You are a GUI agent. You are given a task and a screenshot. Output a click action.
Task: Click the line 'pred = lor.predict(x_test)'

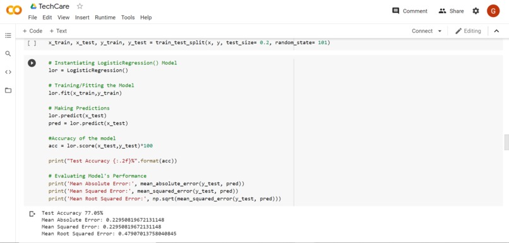(88, 123)
